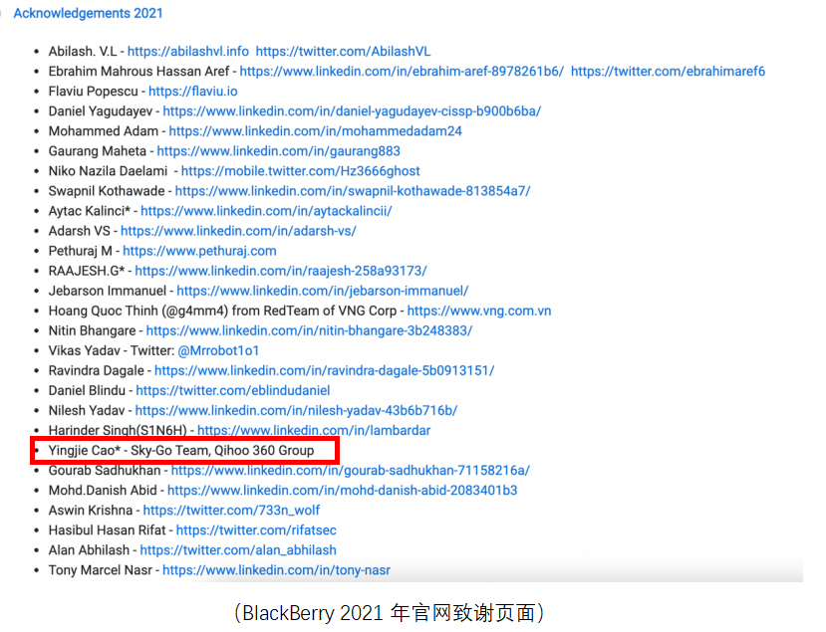Click the name 'Niko Nazila Daelami'

pyautogui.click(x=108, y=171)
